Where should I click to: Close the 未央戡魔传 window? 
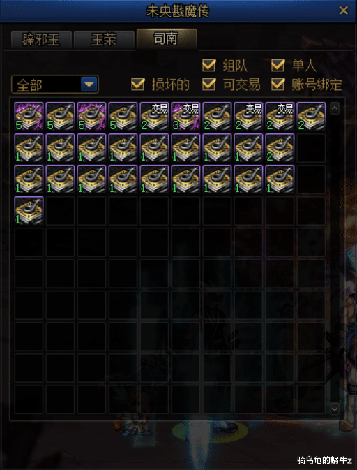point(343,10)
